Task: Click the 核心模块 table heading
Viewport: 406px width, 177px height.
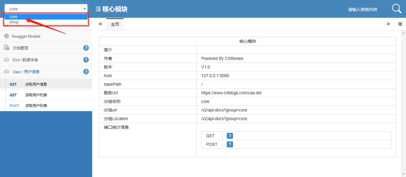Action: pyautogui.click(x=248, y=41)
